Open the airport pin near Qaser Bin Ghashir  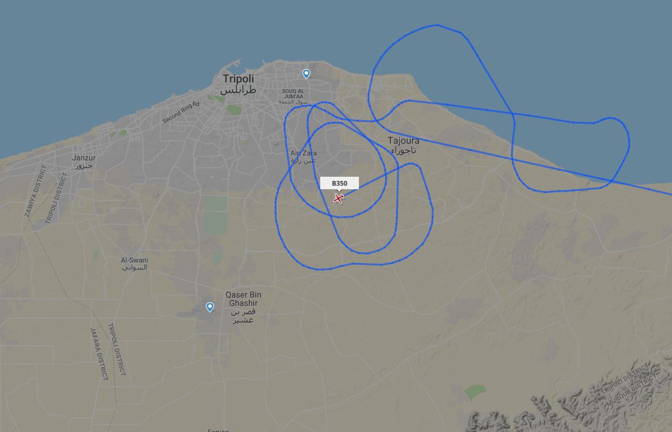click(210, 307)
